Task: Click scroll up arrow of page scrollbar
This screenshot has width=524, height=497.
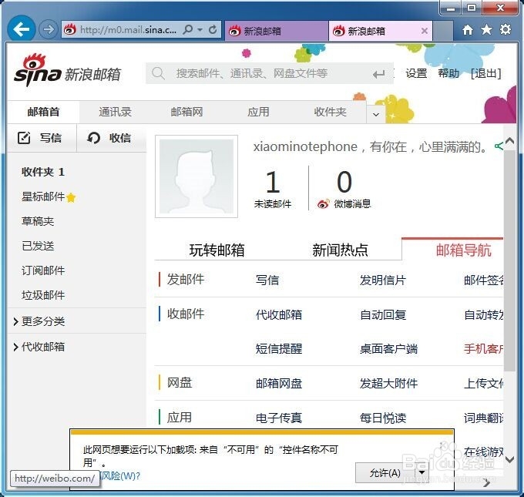Action: point(509,141)
